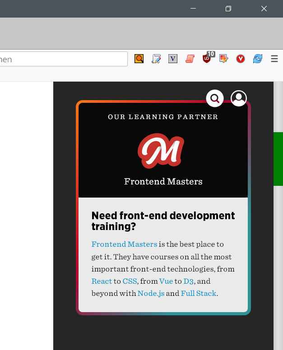The image size is (283, 350).
Task: Click the orange note with pencil extension icon
Action: [x=224, y=59]
